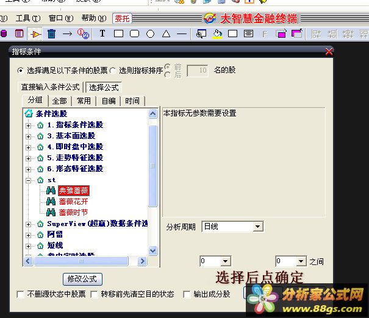Choose the 前 radio option
The height and width of the screenshot is (318, 369).
(167, 67)
